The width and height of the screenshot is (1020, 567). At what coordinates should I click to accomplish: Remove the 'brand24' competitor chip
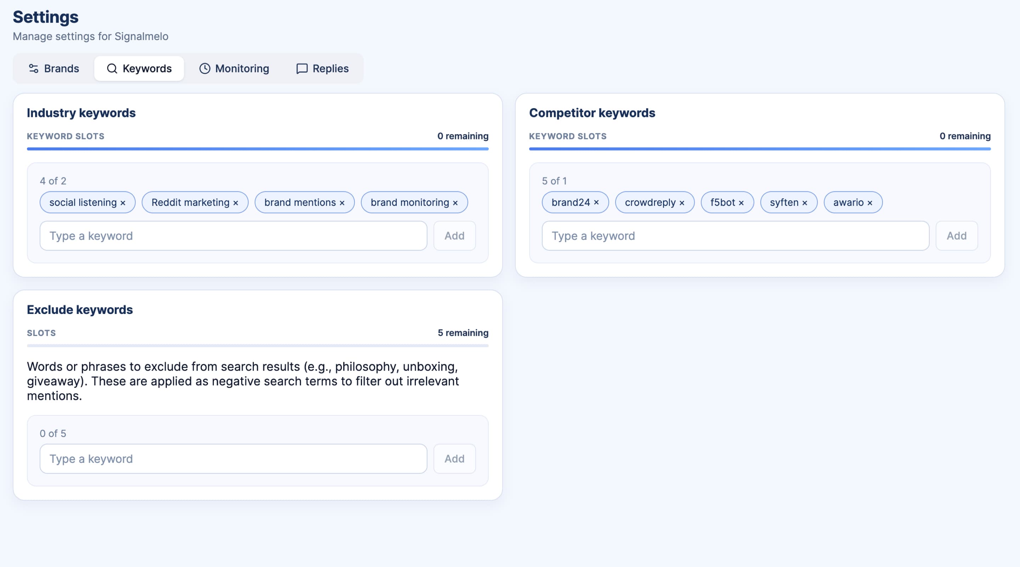point(596,202)
